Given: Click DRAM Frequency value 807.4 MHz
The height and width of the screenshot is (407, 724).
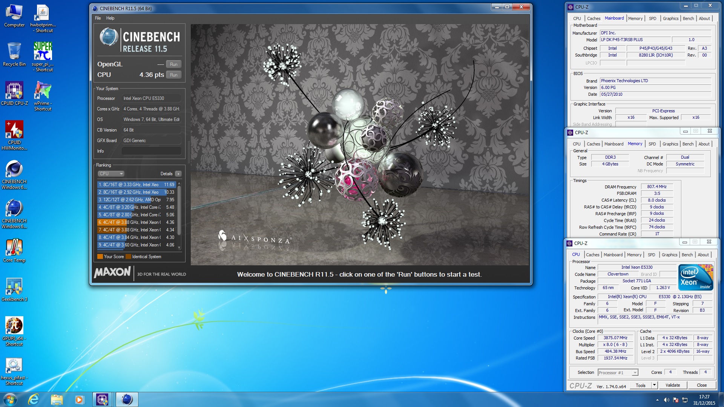Looking at the screenshot, I should [x=657, y=187].
